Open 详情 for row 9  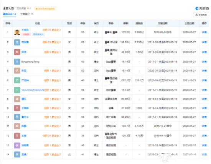(204, 108)
